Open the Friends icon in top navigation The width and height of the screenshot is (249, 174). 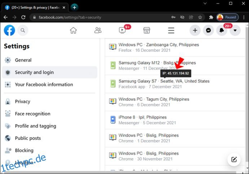tap(98, 30)
